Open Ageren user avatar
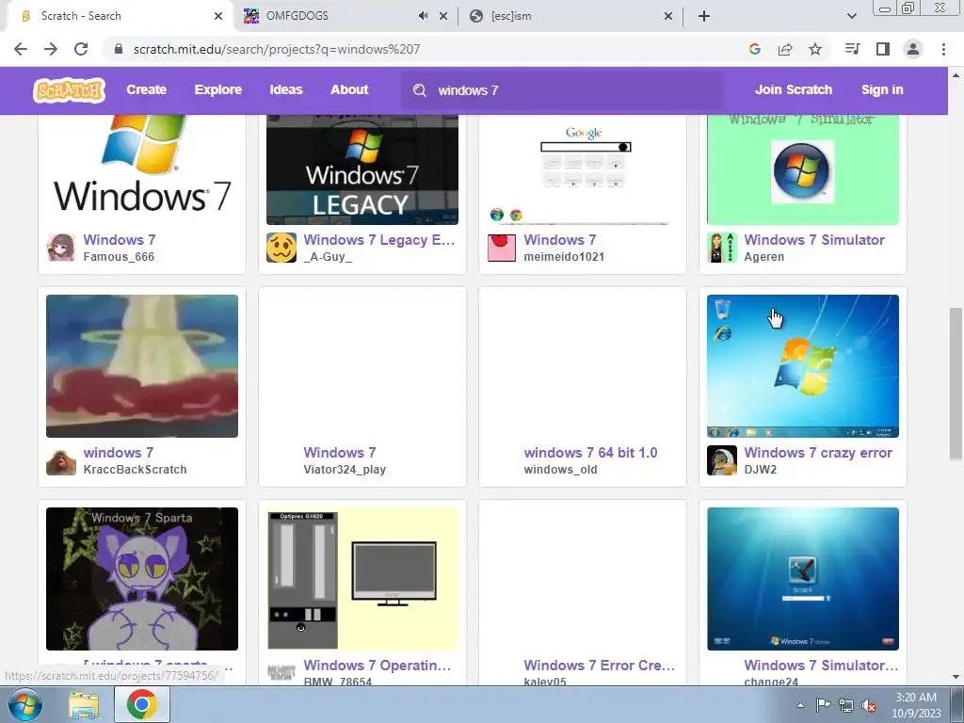This screenshot has height=723, width=964. (x=722, y=248)
